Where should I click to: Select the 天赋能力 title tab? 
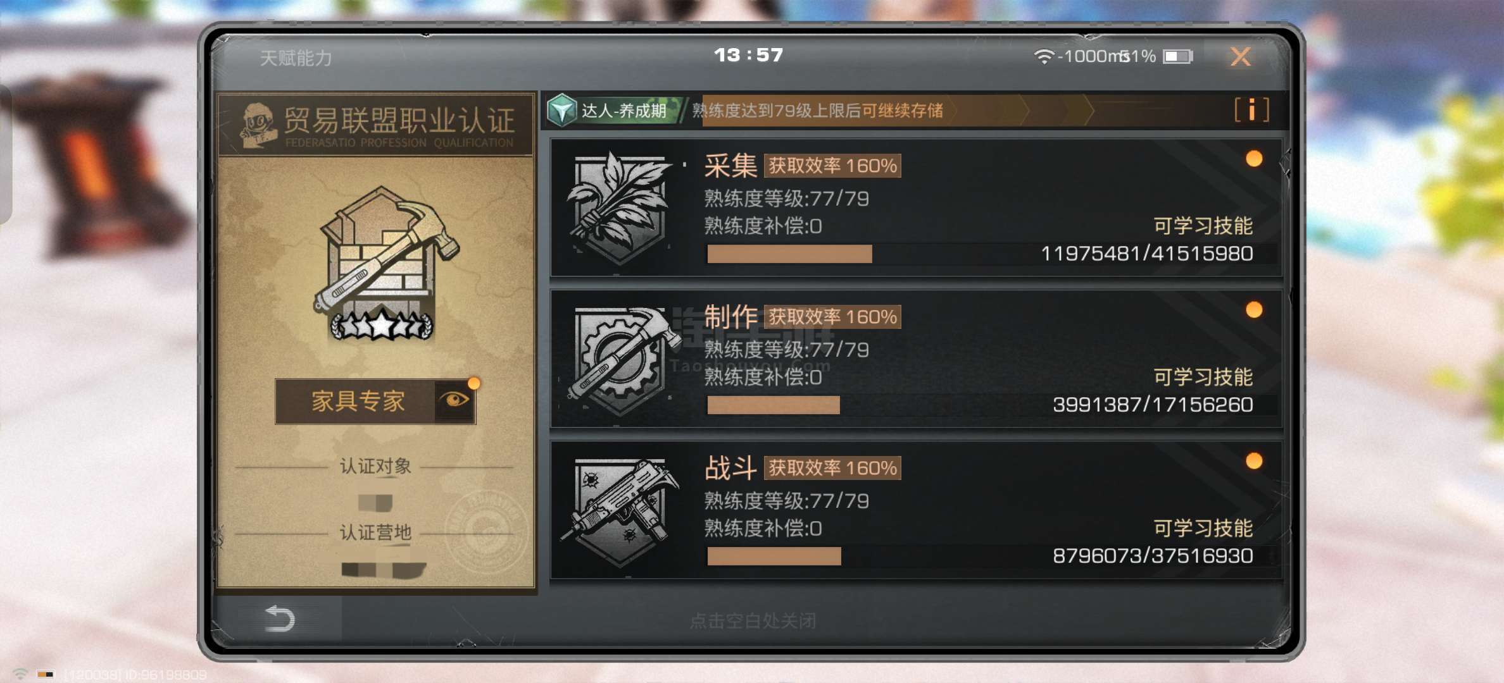pos(296,58)
